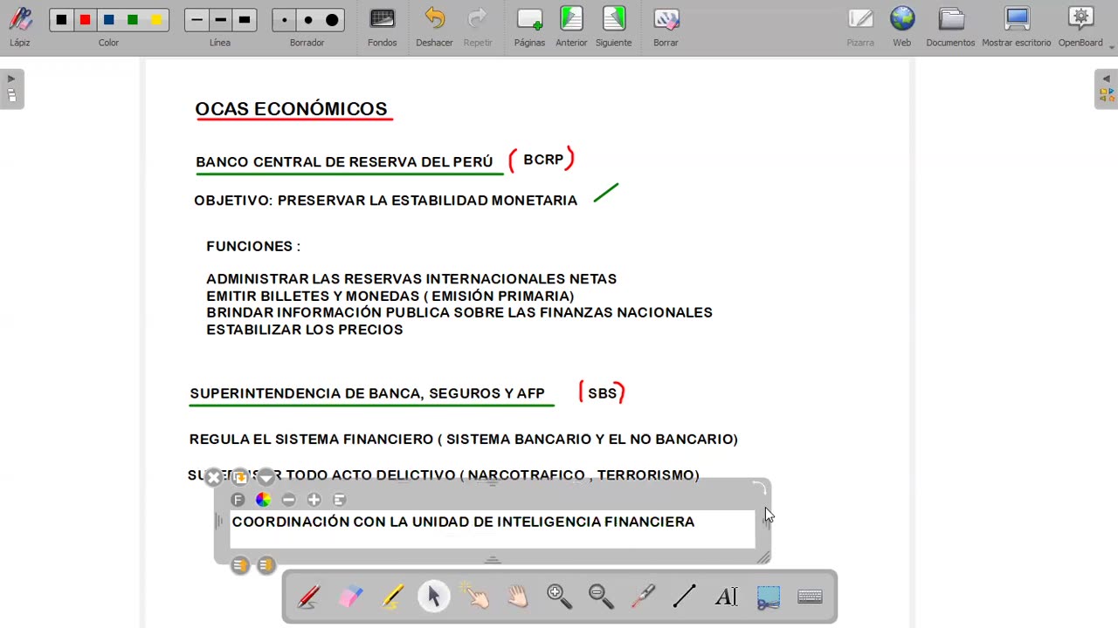Screen dimensions: 1118x628
Task: Click the FUNCIONES : text
Action: [253, 247]
